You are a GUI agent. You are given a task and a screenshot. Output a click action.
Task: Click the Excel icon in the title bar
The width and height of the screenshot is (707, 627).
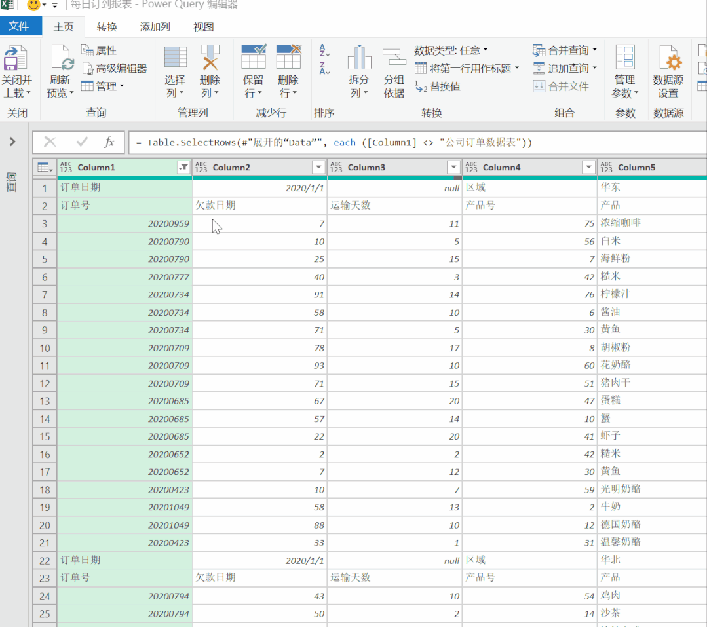click(x=7, y=5)
